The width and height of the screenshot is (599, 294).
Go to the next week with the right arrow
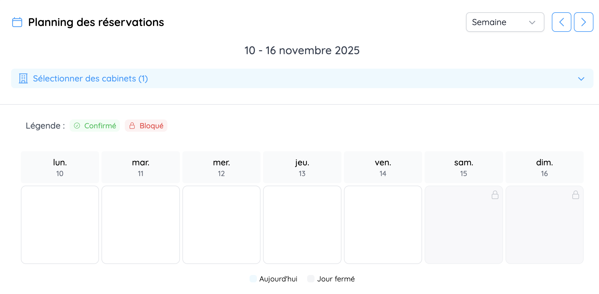pyautogui.click(x=583, y=22)
